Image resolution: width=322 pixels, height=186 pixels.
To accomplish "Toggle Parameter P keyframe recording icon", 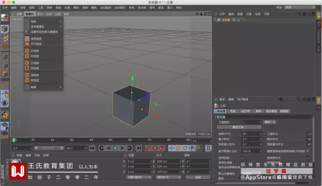I will click(192, 148).
